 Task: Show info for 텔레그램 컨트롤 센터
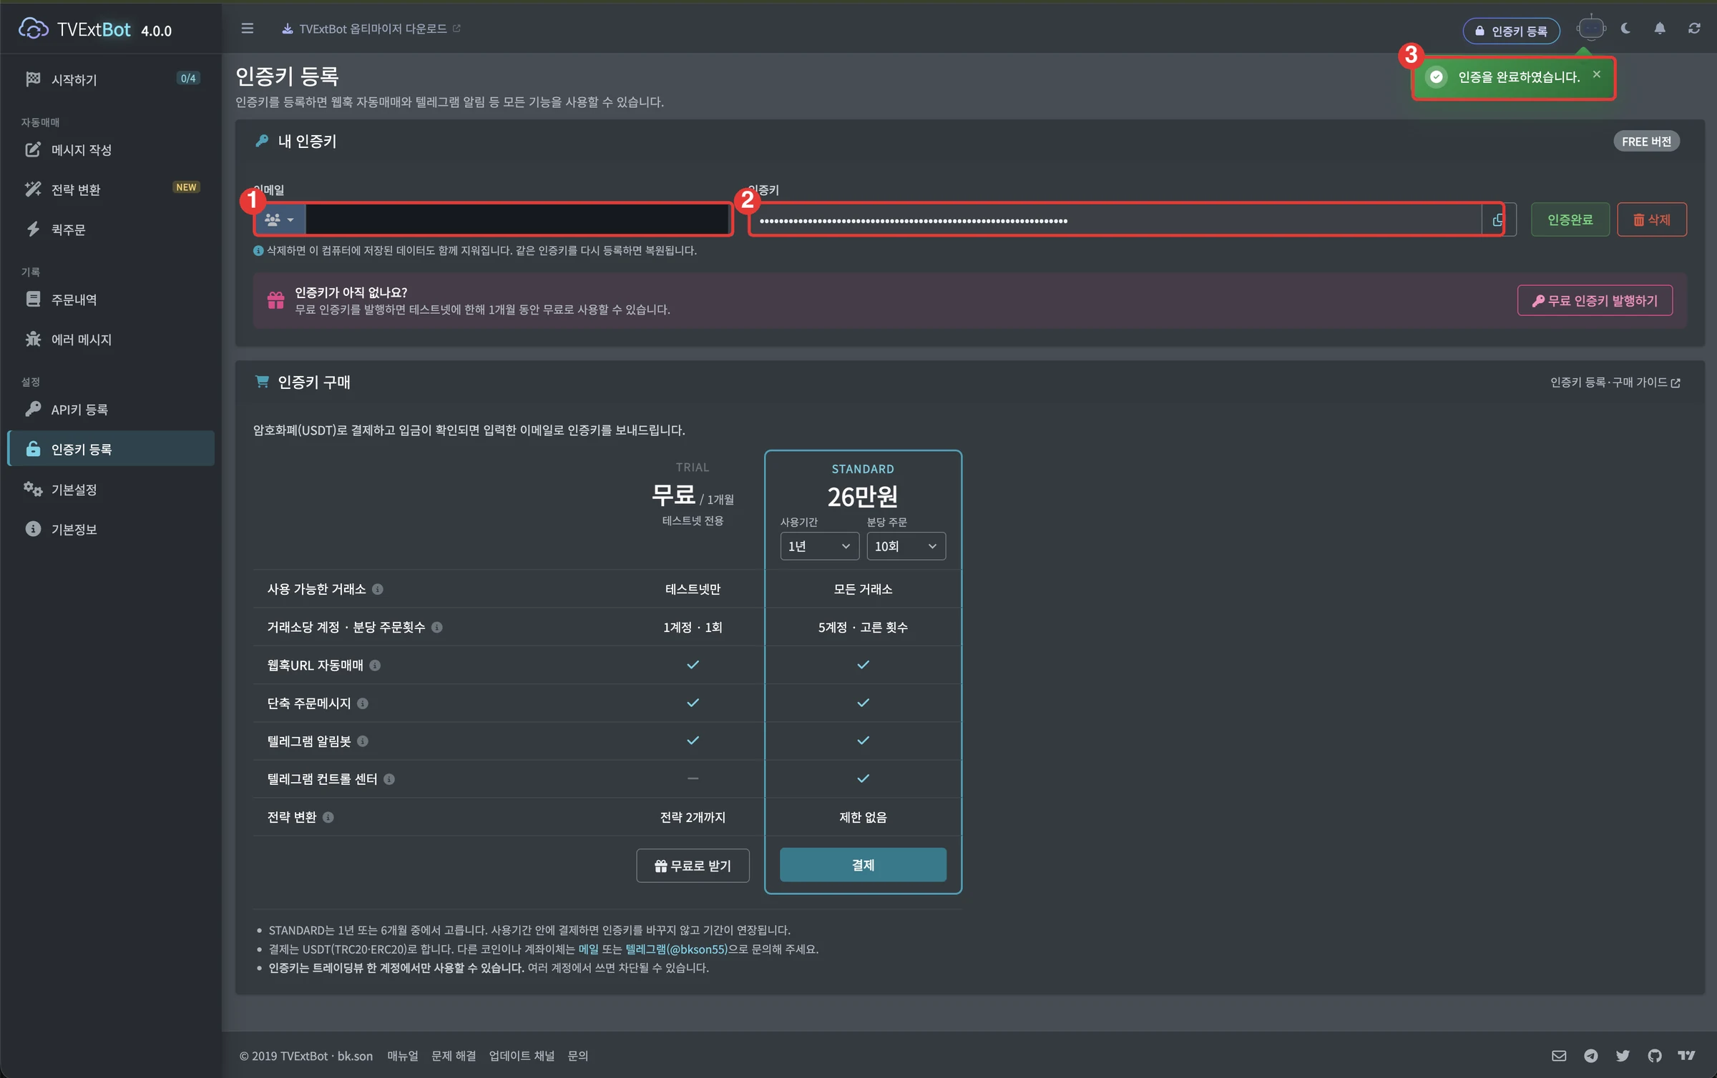click(389, 779)
